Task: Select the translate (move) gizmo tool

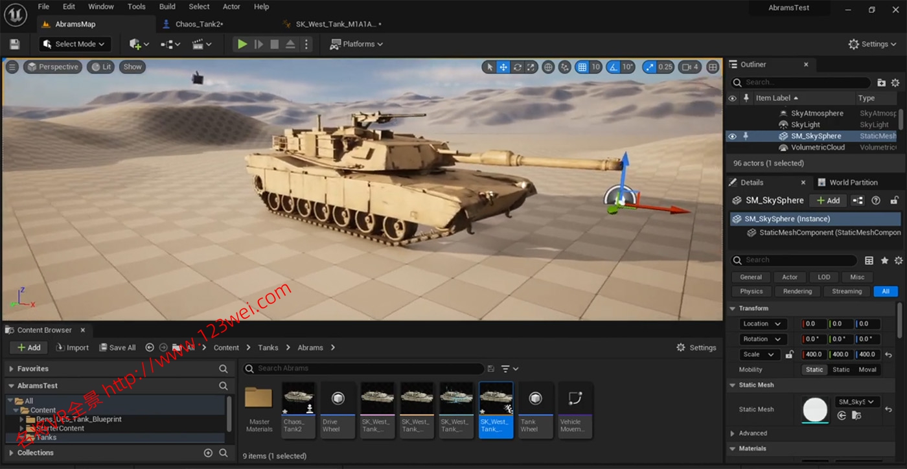Action: point(503,67)
